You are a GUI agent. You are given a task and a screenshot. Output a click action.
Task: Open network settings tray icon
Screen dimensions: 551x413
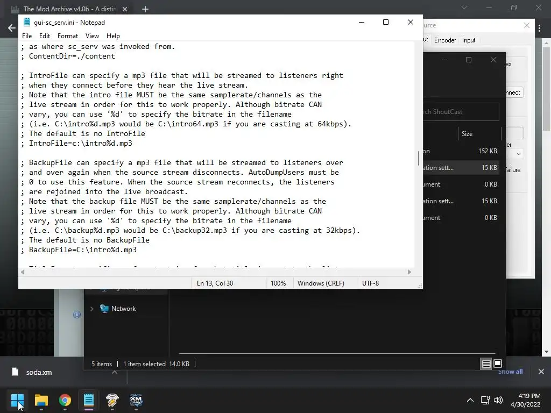pyautogui.click(x=485, y=400)
